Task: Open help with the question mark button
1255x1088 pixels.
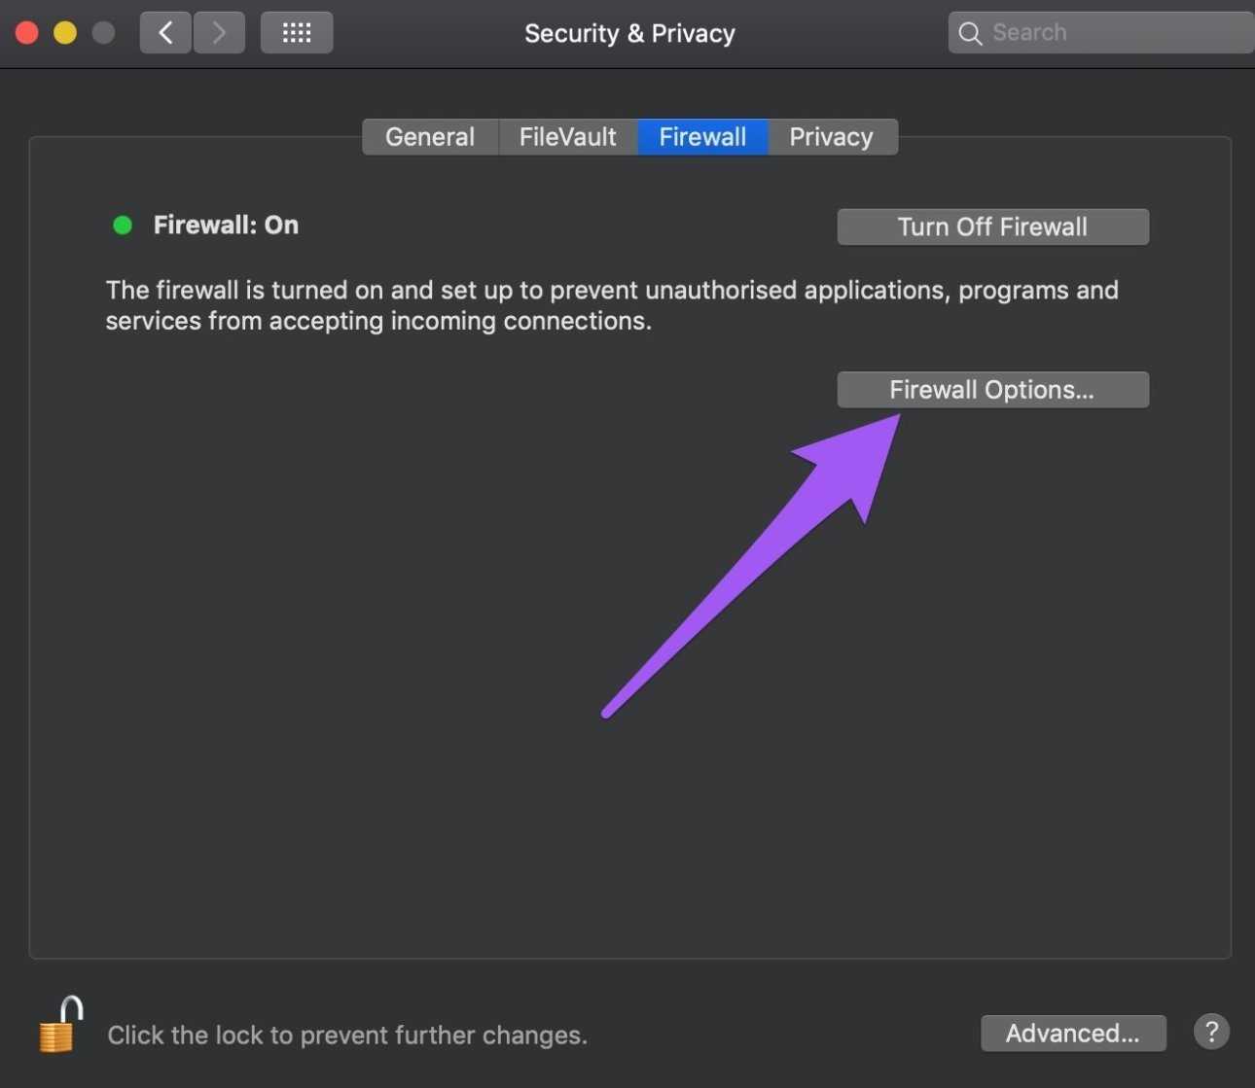Action: point(1211,1032)
